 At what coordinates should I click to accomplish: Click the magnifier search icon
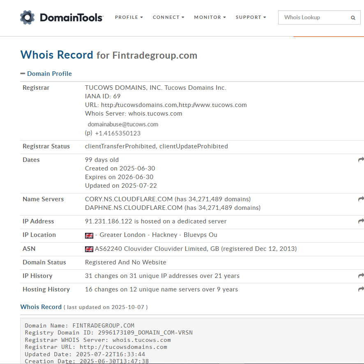point(353,18)
